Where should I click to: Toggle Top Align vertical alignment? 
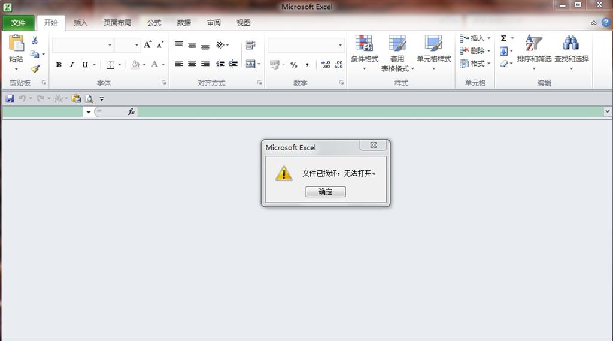click(x=178, y=44)
